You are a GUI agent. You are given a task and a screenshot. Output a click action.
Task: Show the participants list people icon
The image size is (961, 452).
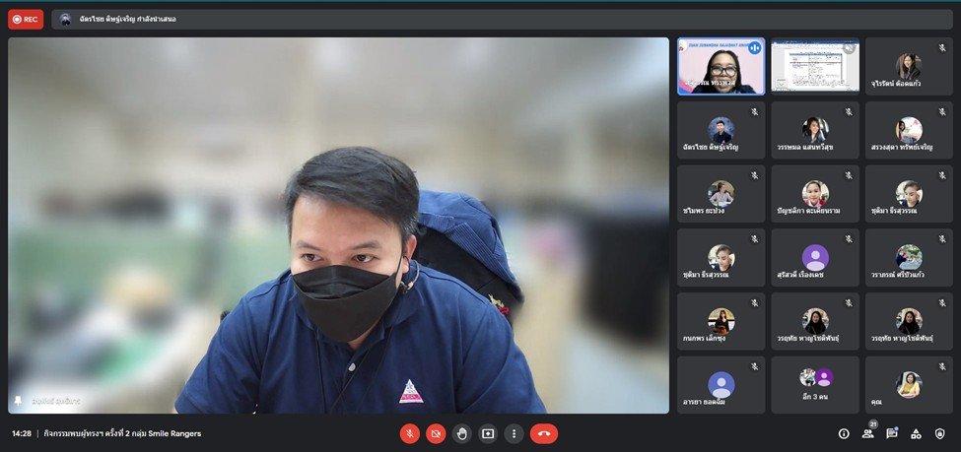(867, 433)
